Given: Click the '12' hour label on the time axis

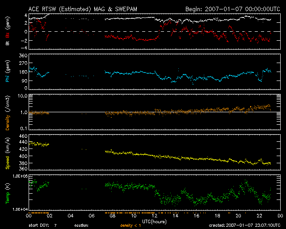Looking at the screenshot, I should coord(155,216).
